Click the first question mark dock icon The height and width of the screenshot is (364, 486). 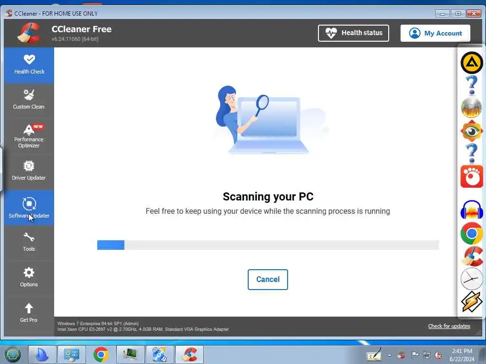tap(472, 85)
